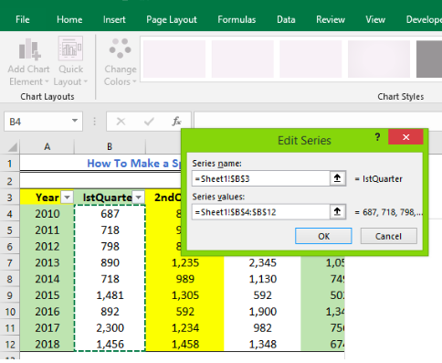Select cell containing 1,348
Viewport: 442px width, 363px height.
tap(262, 344)
